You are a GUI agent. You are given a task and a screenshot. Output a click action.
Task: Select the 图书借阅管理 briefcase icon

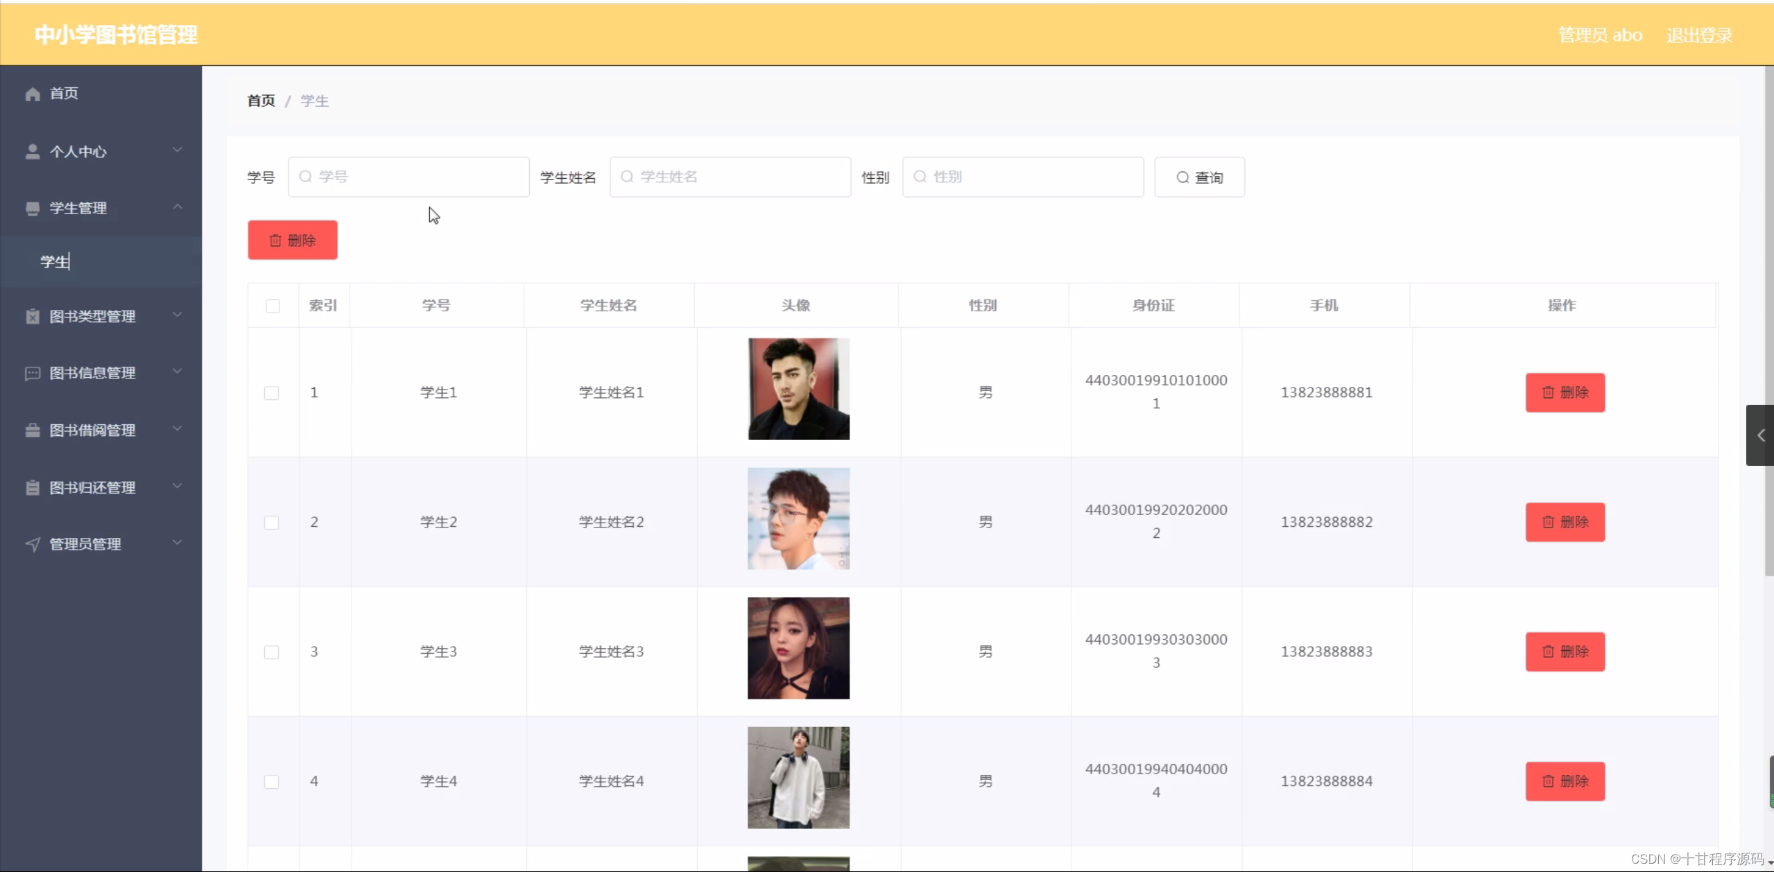pos(33,430)
